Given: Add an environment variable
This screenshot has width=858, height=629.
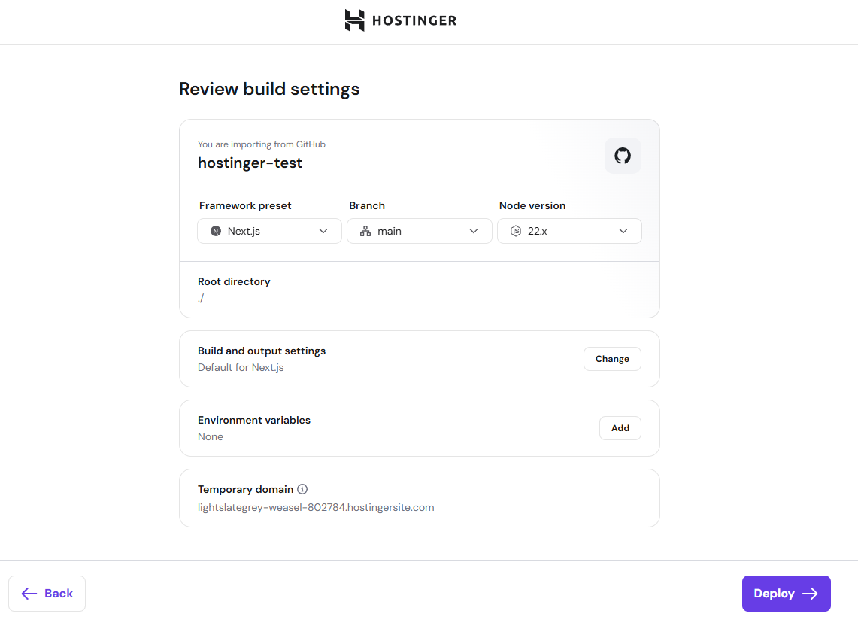Looking at the screenshot, I should point(620,428).
